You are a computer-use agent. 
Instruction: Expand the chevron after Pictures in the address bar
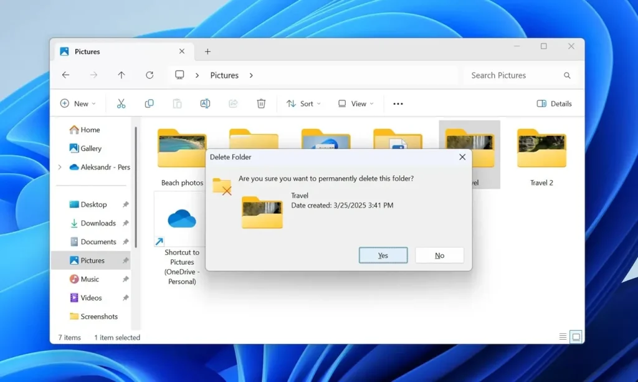(x=251, y=75)
